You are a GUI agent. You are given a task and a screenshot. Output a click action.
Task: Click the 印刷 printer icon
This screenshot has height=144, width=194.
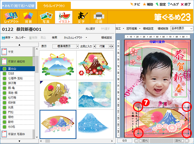point(99,17)
